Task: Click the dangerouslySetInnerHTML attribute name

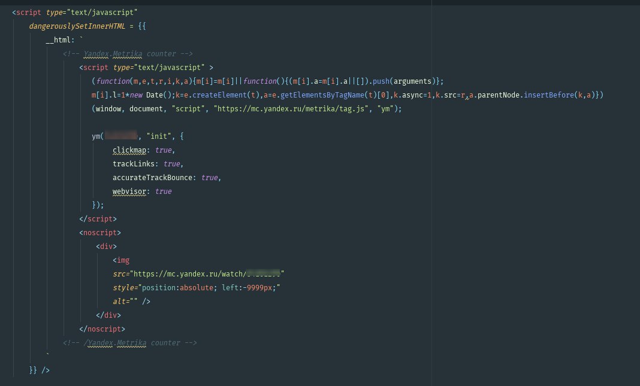Action: [77, 26]
